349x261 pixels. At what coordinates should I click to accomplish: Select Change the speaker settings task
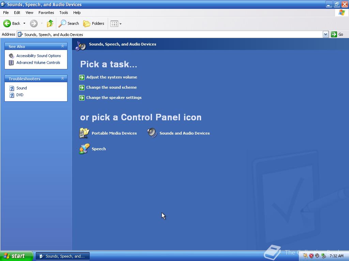click(x=114, y=98)
